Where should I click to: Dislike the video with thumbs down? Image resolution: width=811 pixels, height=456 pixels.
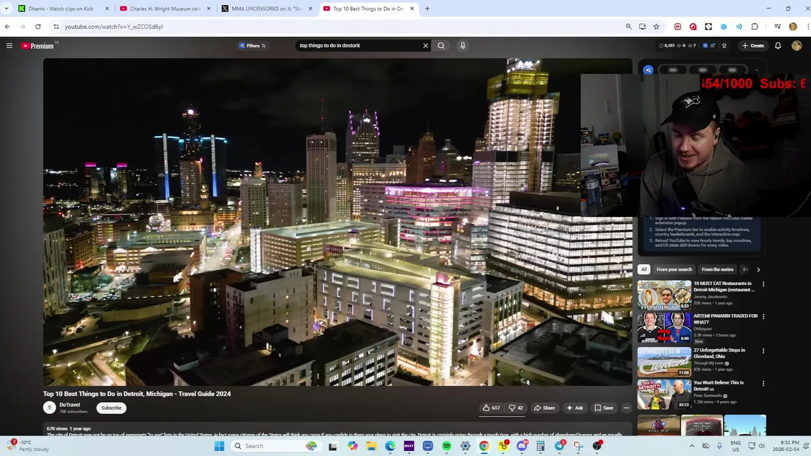coord(516,408)
